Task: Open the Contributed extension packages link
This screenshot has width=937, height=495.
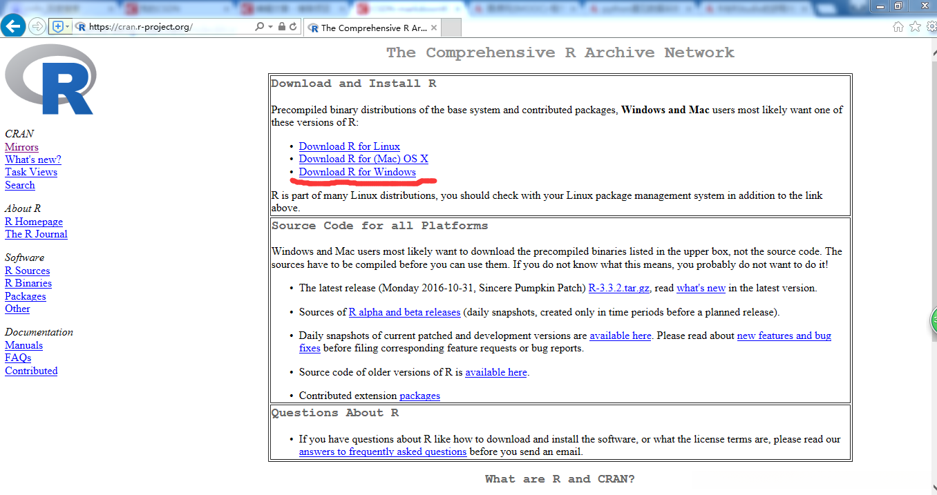Action: (419, 396)
